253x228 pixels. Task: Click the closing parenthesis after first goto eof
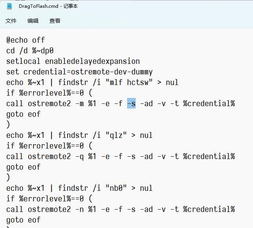click(x=8, y=125)
